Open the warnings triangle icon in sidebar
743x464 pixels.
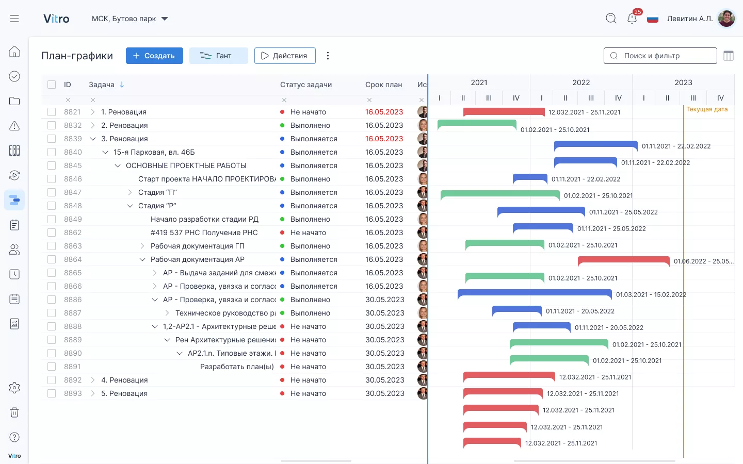[x=14, y=126]
